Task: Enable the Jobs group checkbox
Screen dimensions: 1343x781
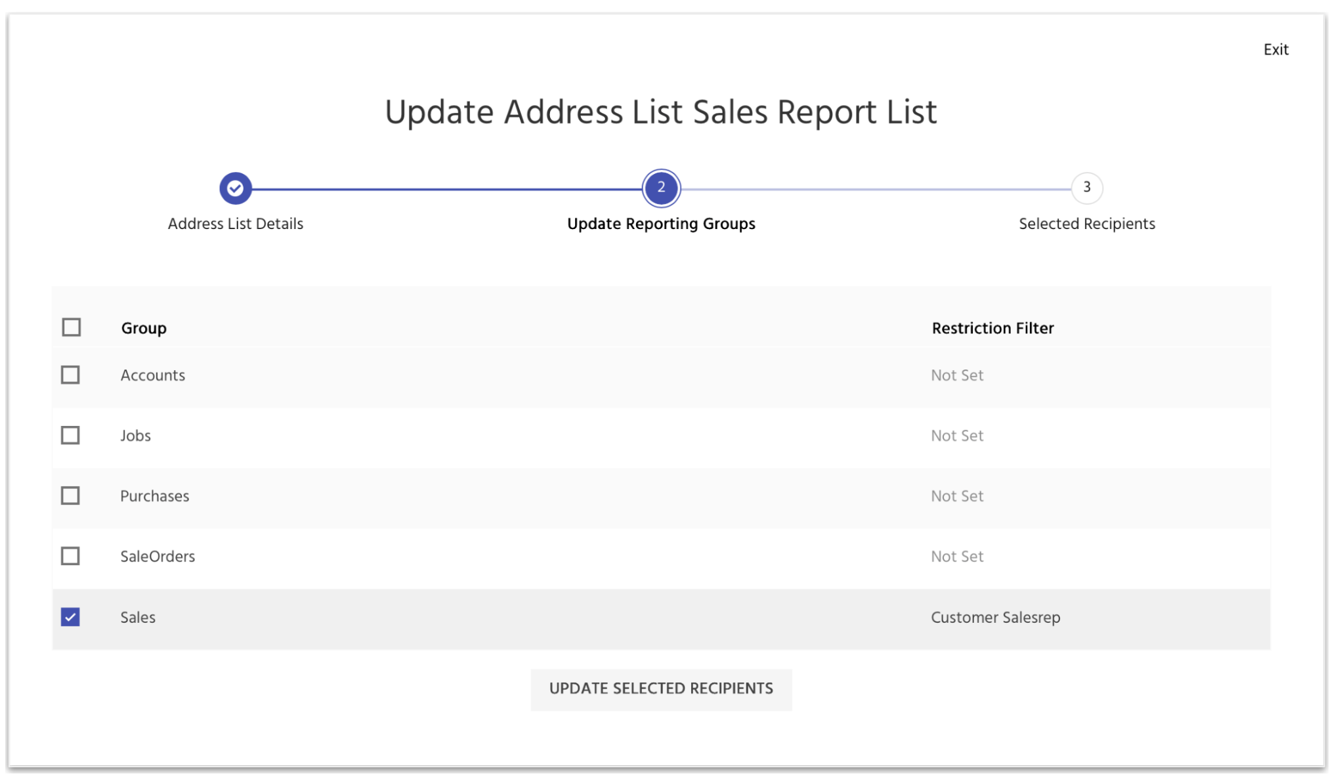Action: 70,435
